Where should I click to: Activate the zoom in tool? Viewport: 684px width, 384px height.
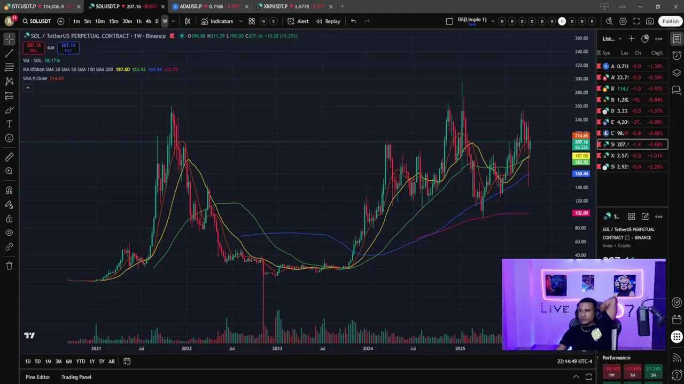9,171
